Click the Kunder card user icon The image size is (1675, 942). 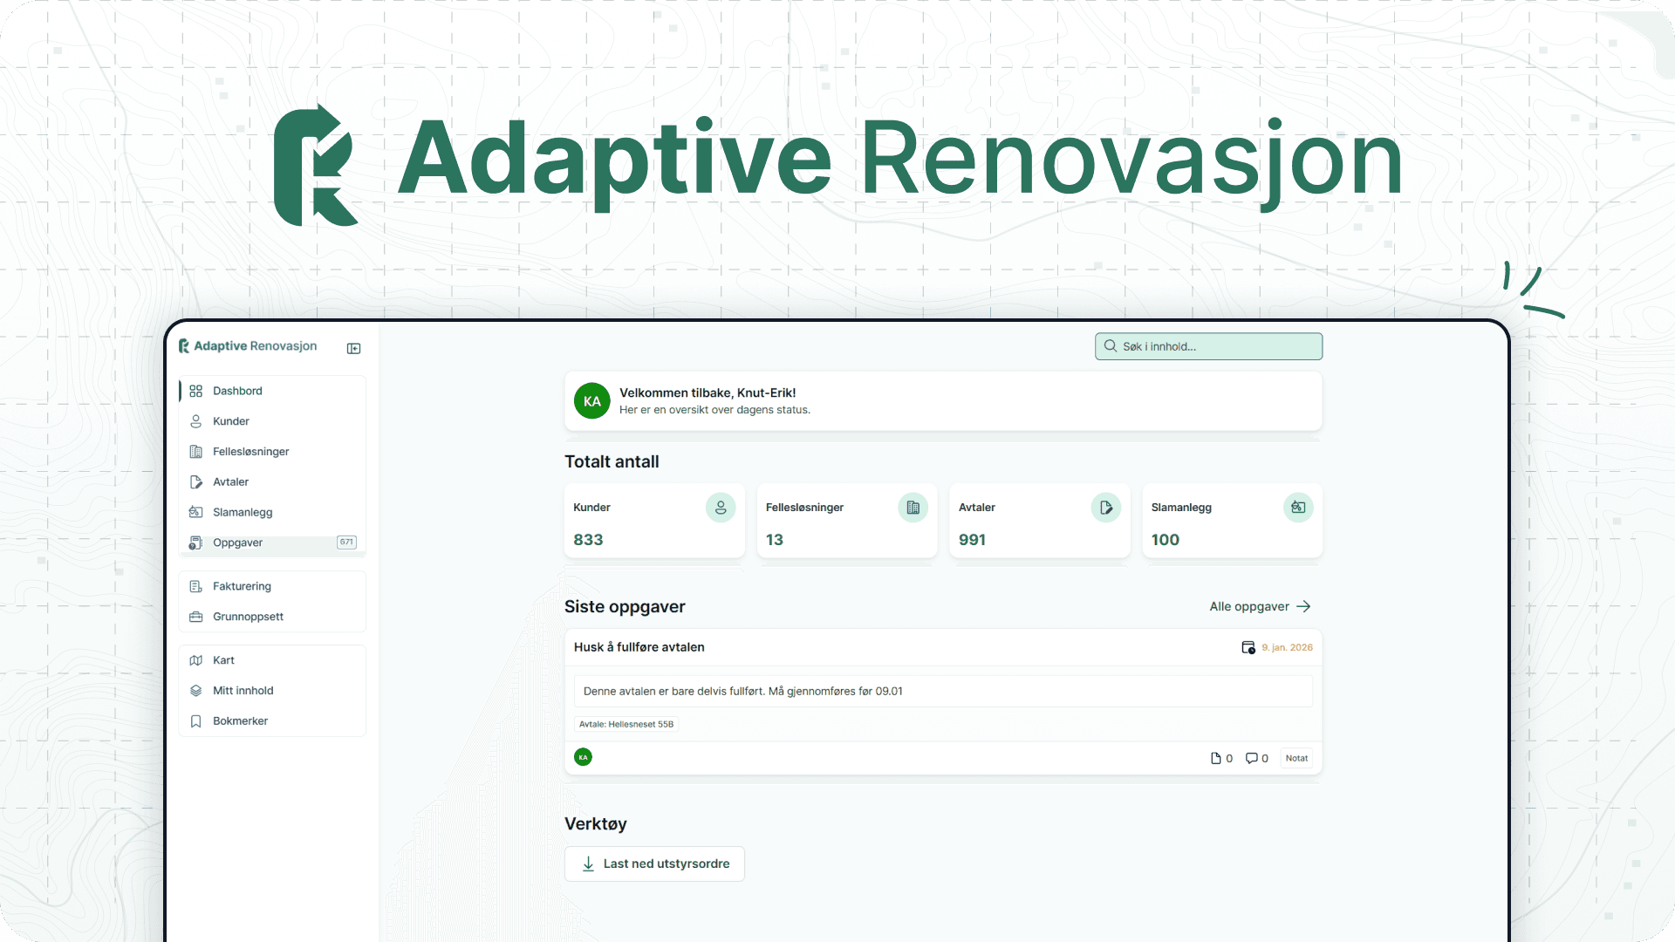tap(721, 508)
